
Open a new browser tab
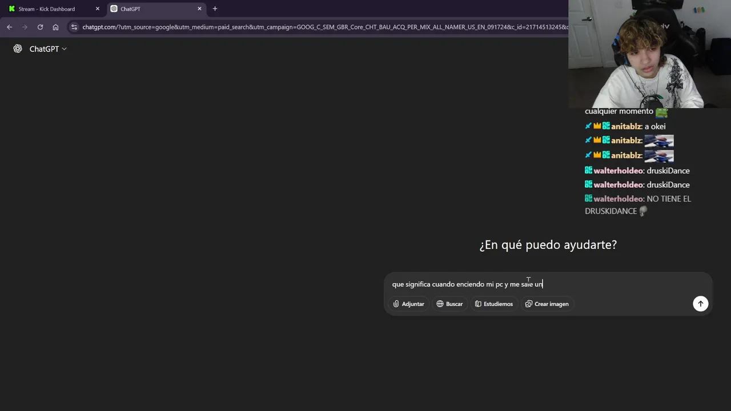215,9
